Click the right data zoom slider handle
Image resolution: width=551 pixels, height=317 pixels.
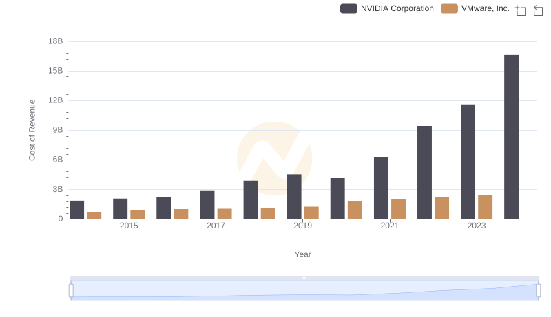point(539,291)
